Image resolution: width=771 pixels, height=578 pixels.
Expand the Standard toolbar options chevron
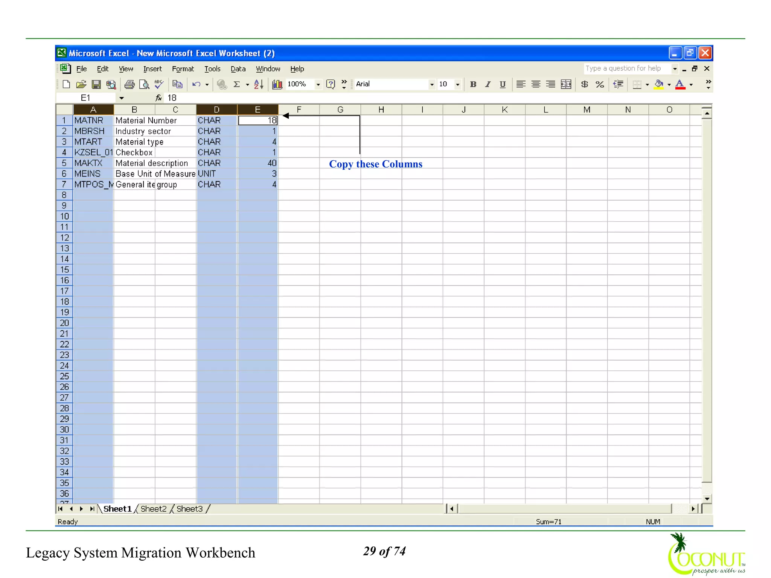coord(344,84)
